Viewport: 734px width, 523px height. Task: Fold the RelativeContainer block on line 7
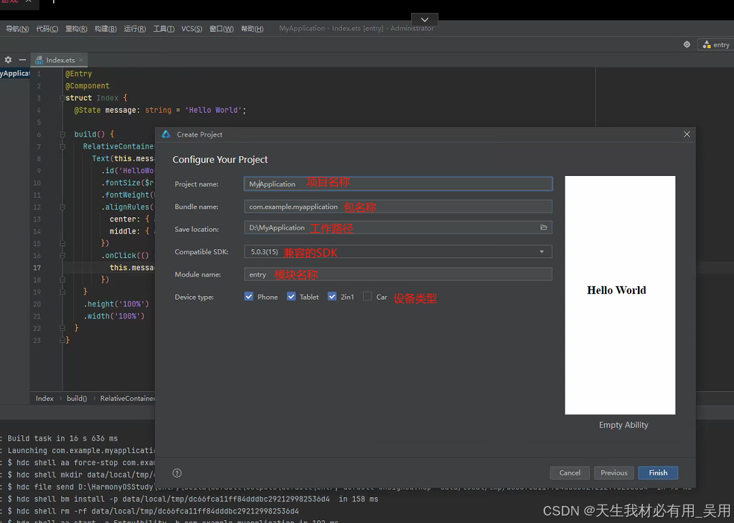tap(63, 147)
